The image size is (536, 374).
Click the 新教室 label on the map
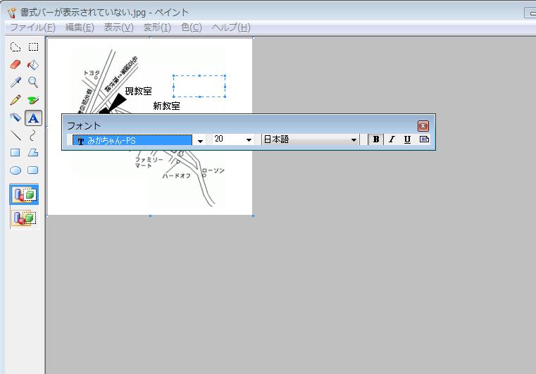tap(166, 106)
